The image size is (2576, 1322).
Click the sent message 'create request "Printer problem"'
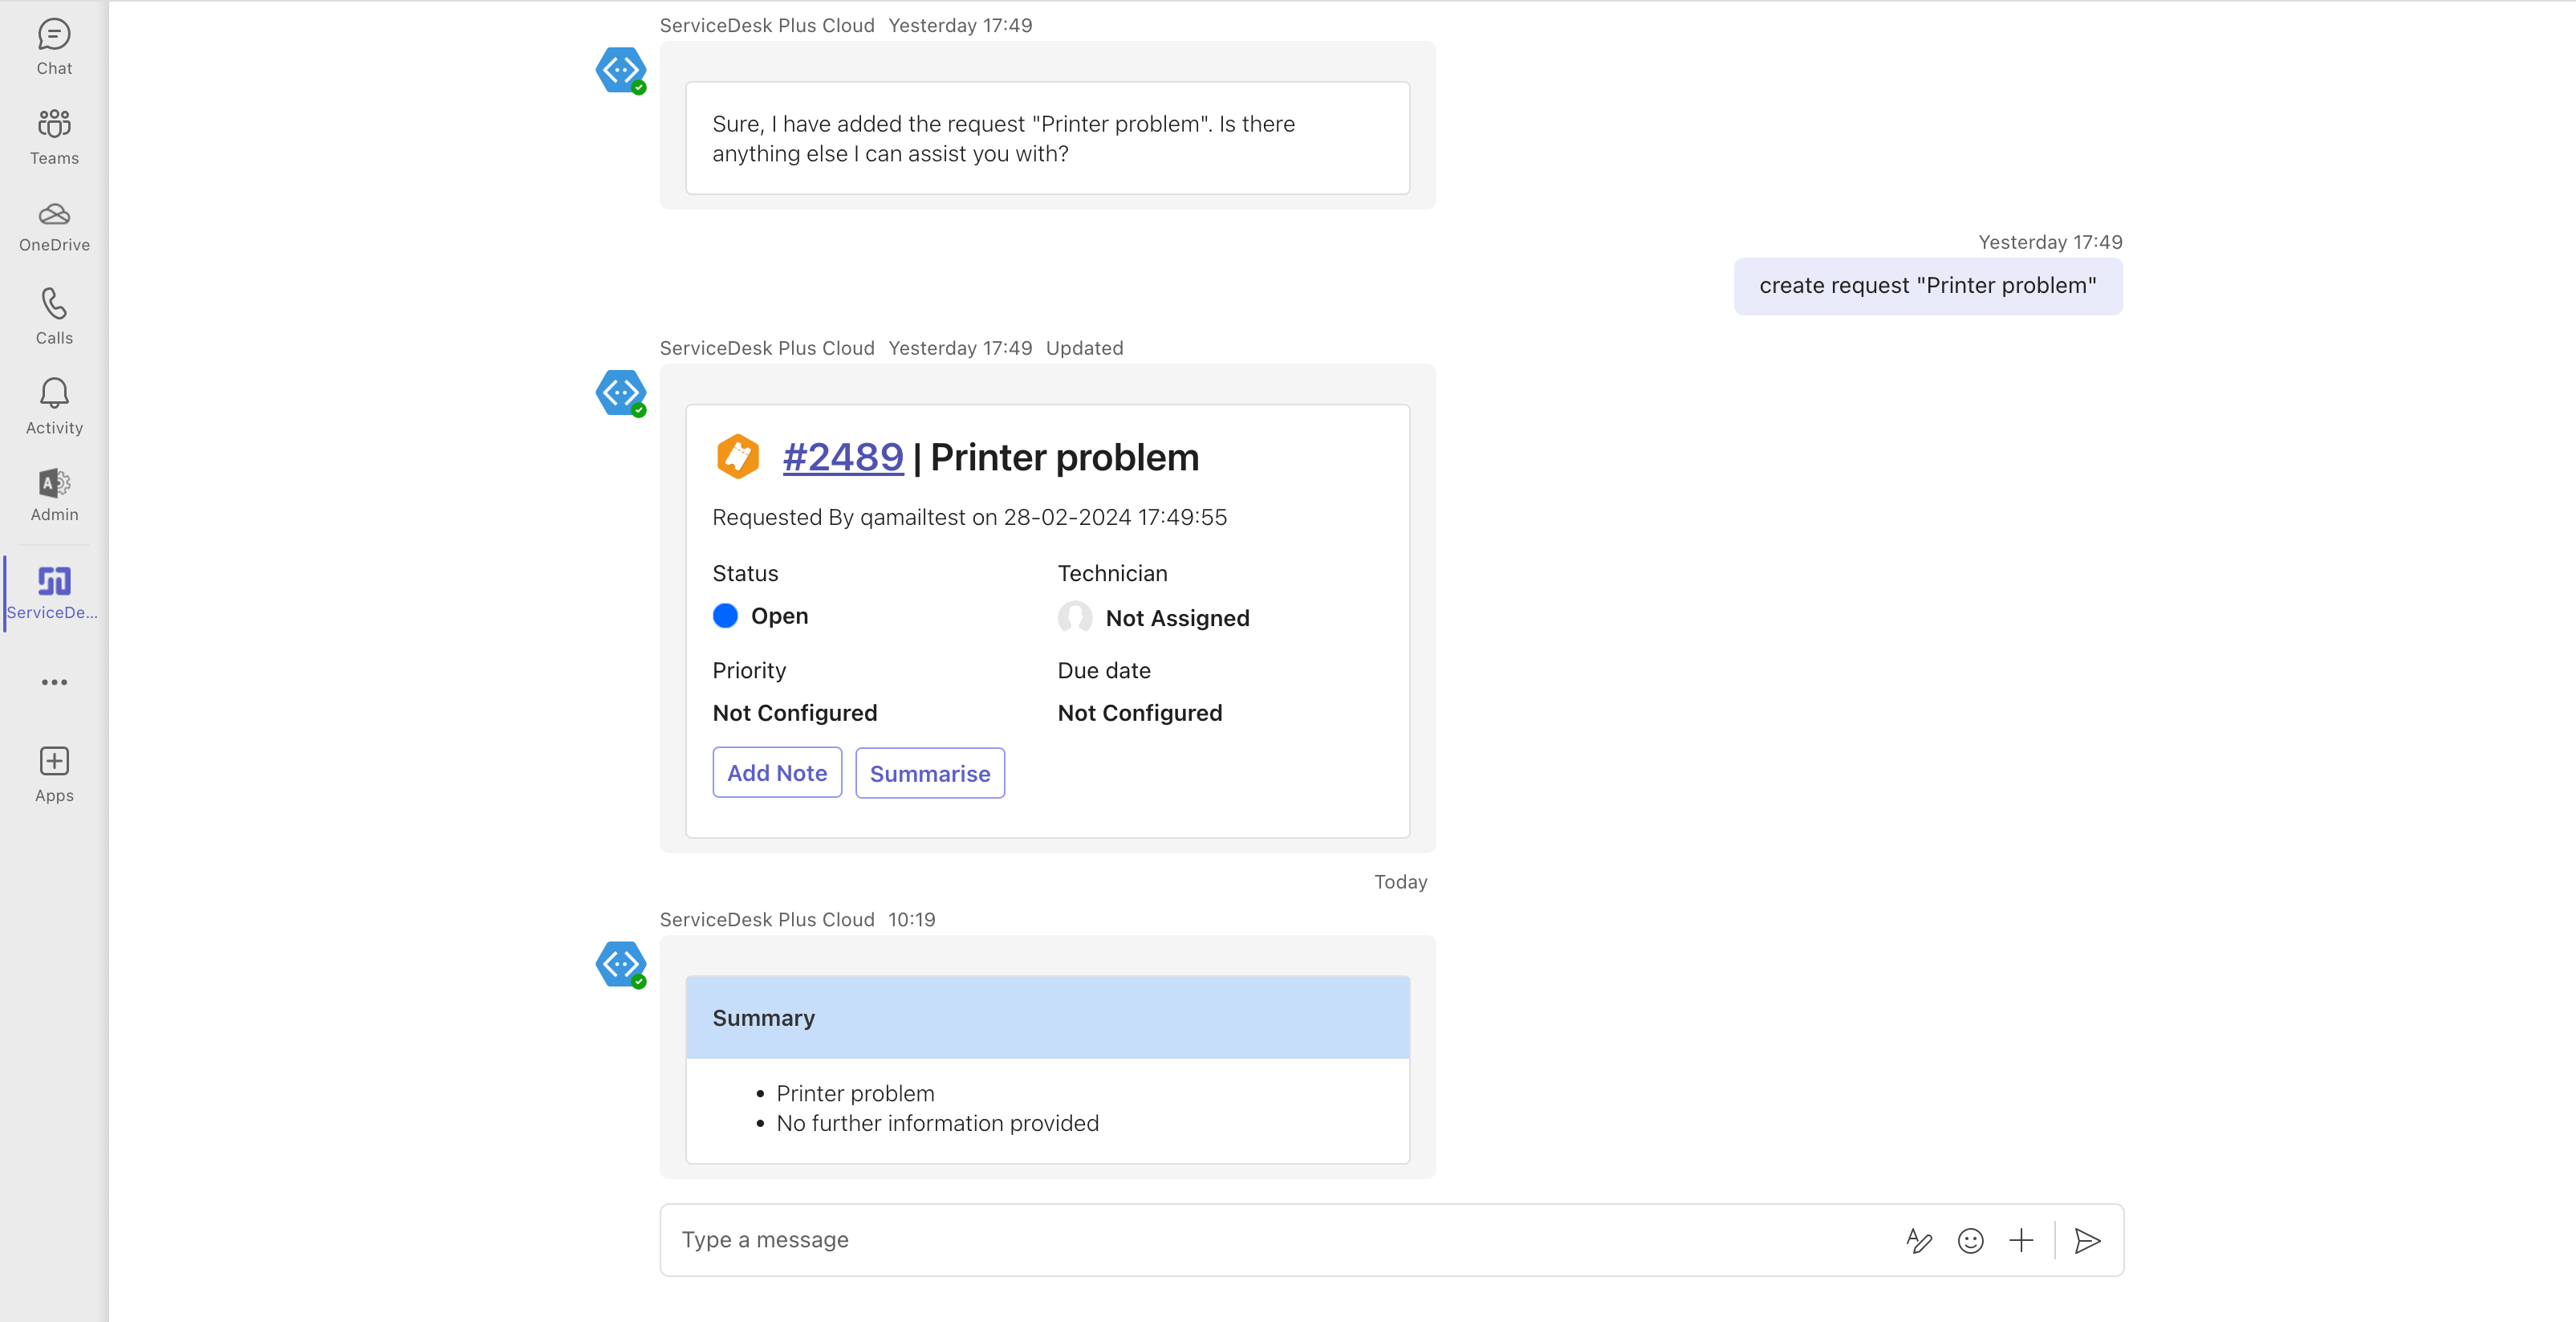(1927, 286)
